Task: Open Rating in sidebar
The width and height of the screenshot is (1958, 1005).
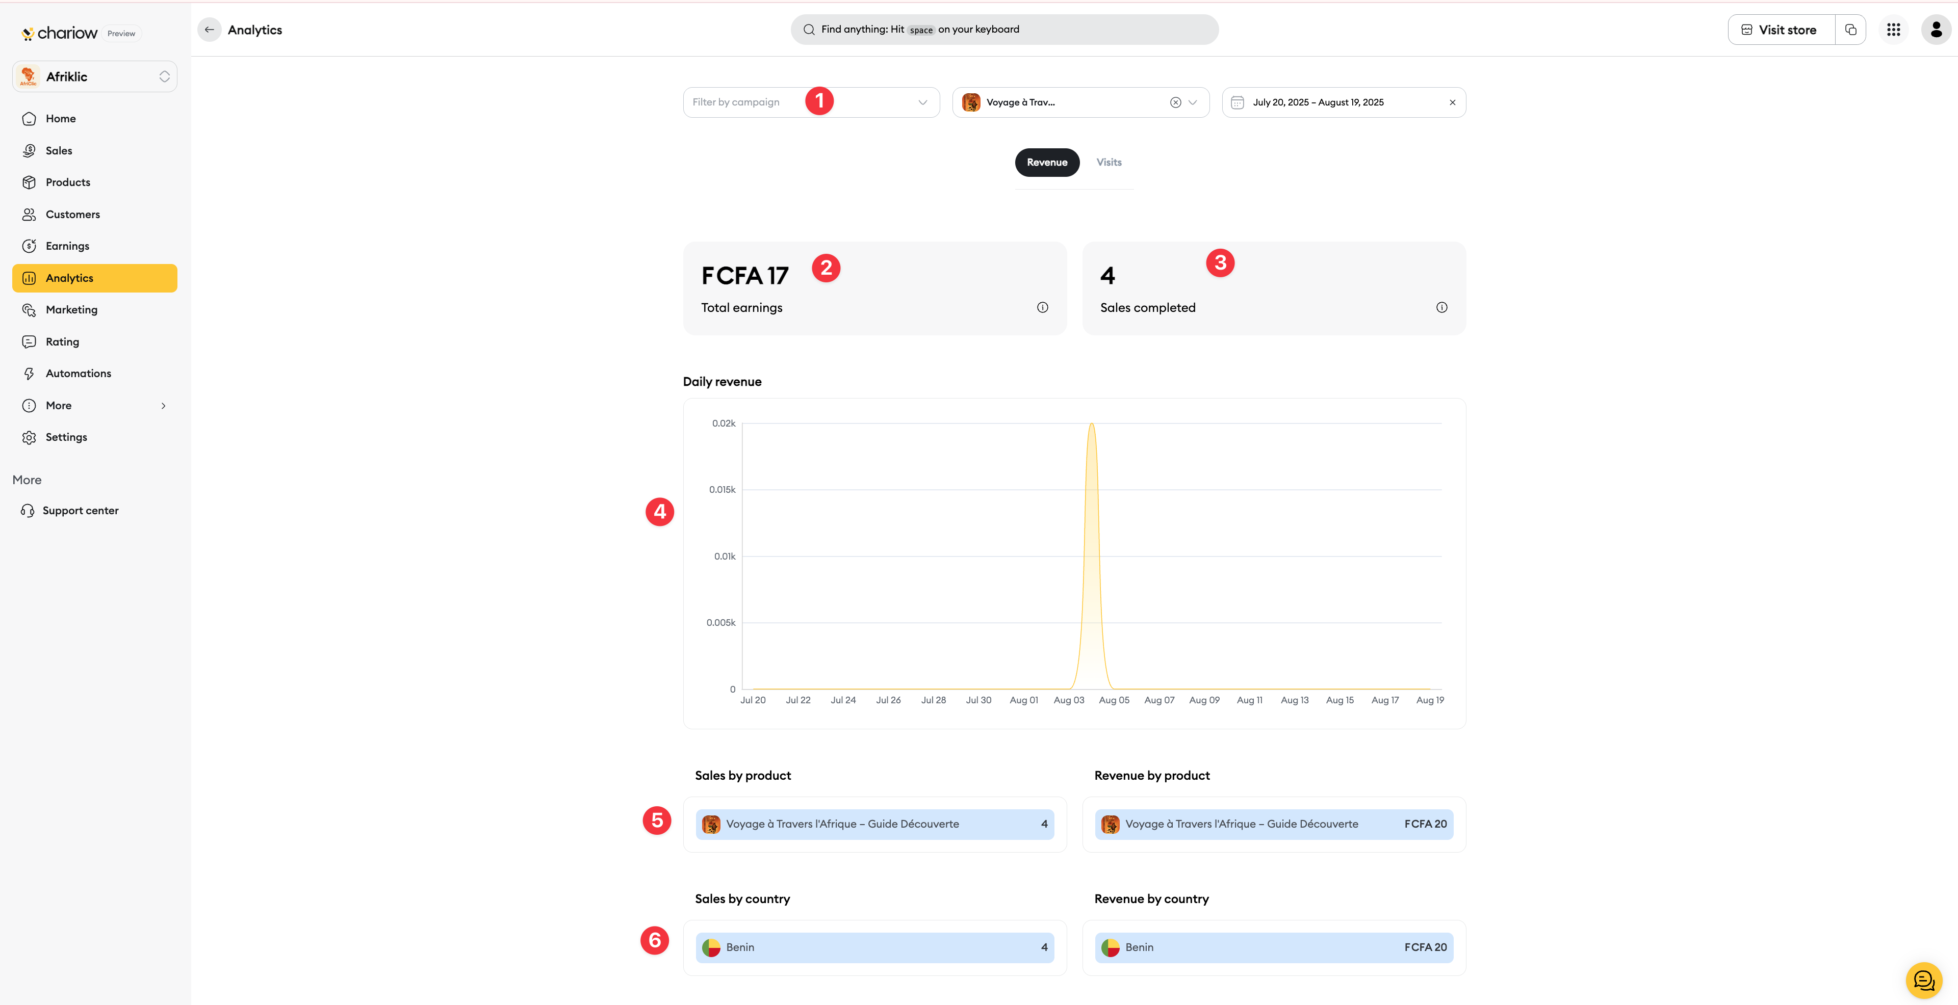Action: (x=94, y=342)
